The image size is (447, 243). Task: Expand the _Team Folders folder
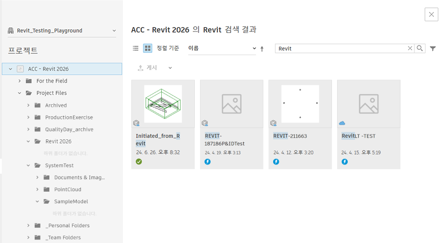point(28,237)
